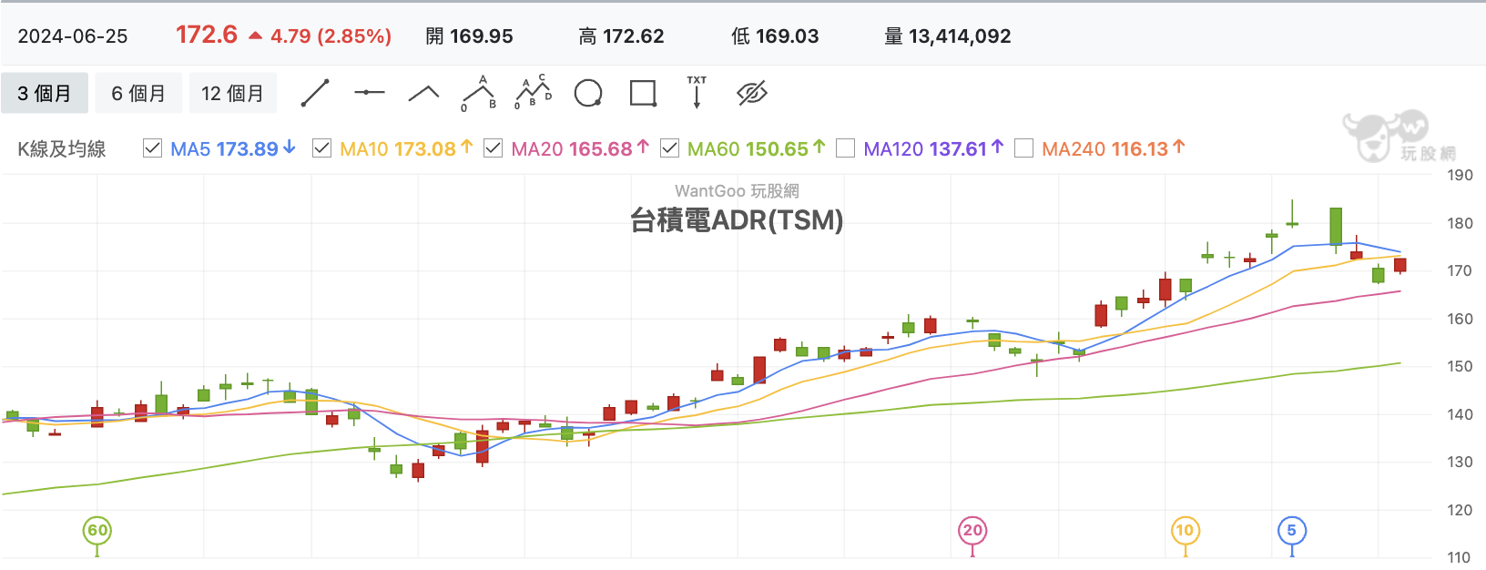Select the circle drawing tool
1486x570 pixels.
coord(588,93)
